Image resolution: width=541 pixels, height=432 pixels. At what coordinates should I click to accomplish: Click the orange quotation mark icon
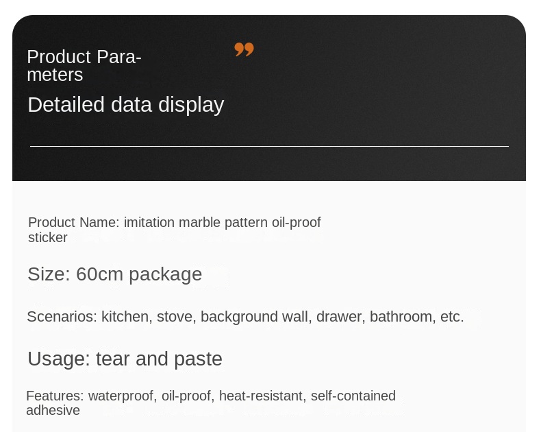pos(244,49)
